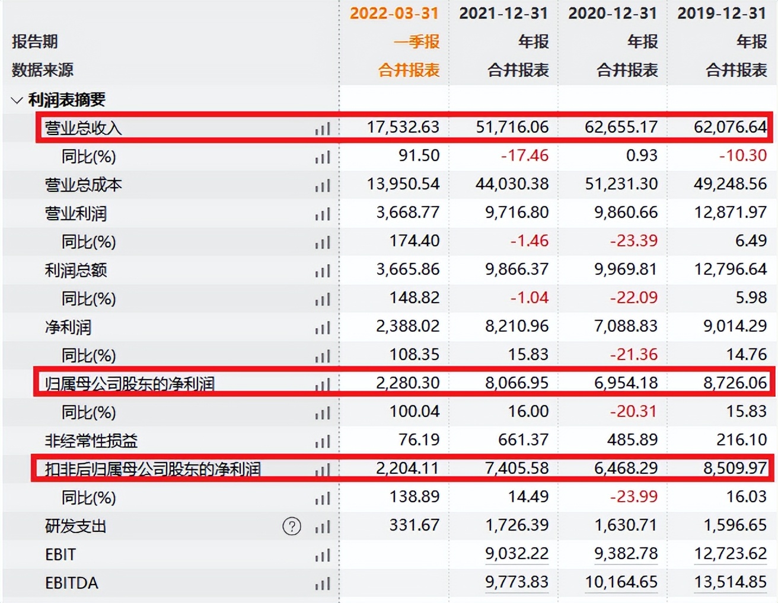
Task: Click the revenue value 51,716.06
Action: (x=512, y=127)
